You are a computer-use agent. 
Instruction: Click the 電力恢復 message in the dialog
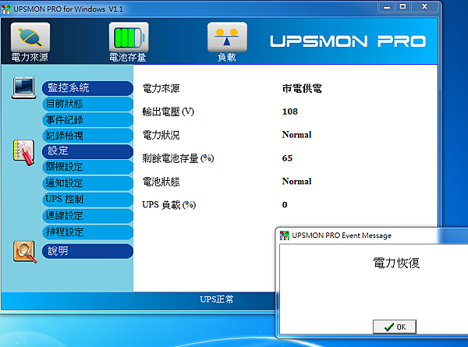(x=396, y=263)
